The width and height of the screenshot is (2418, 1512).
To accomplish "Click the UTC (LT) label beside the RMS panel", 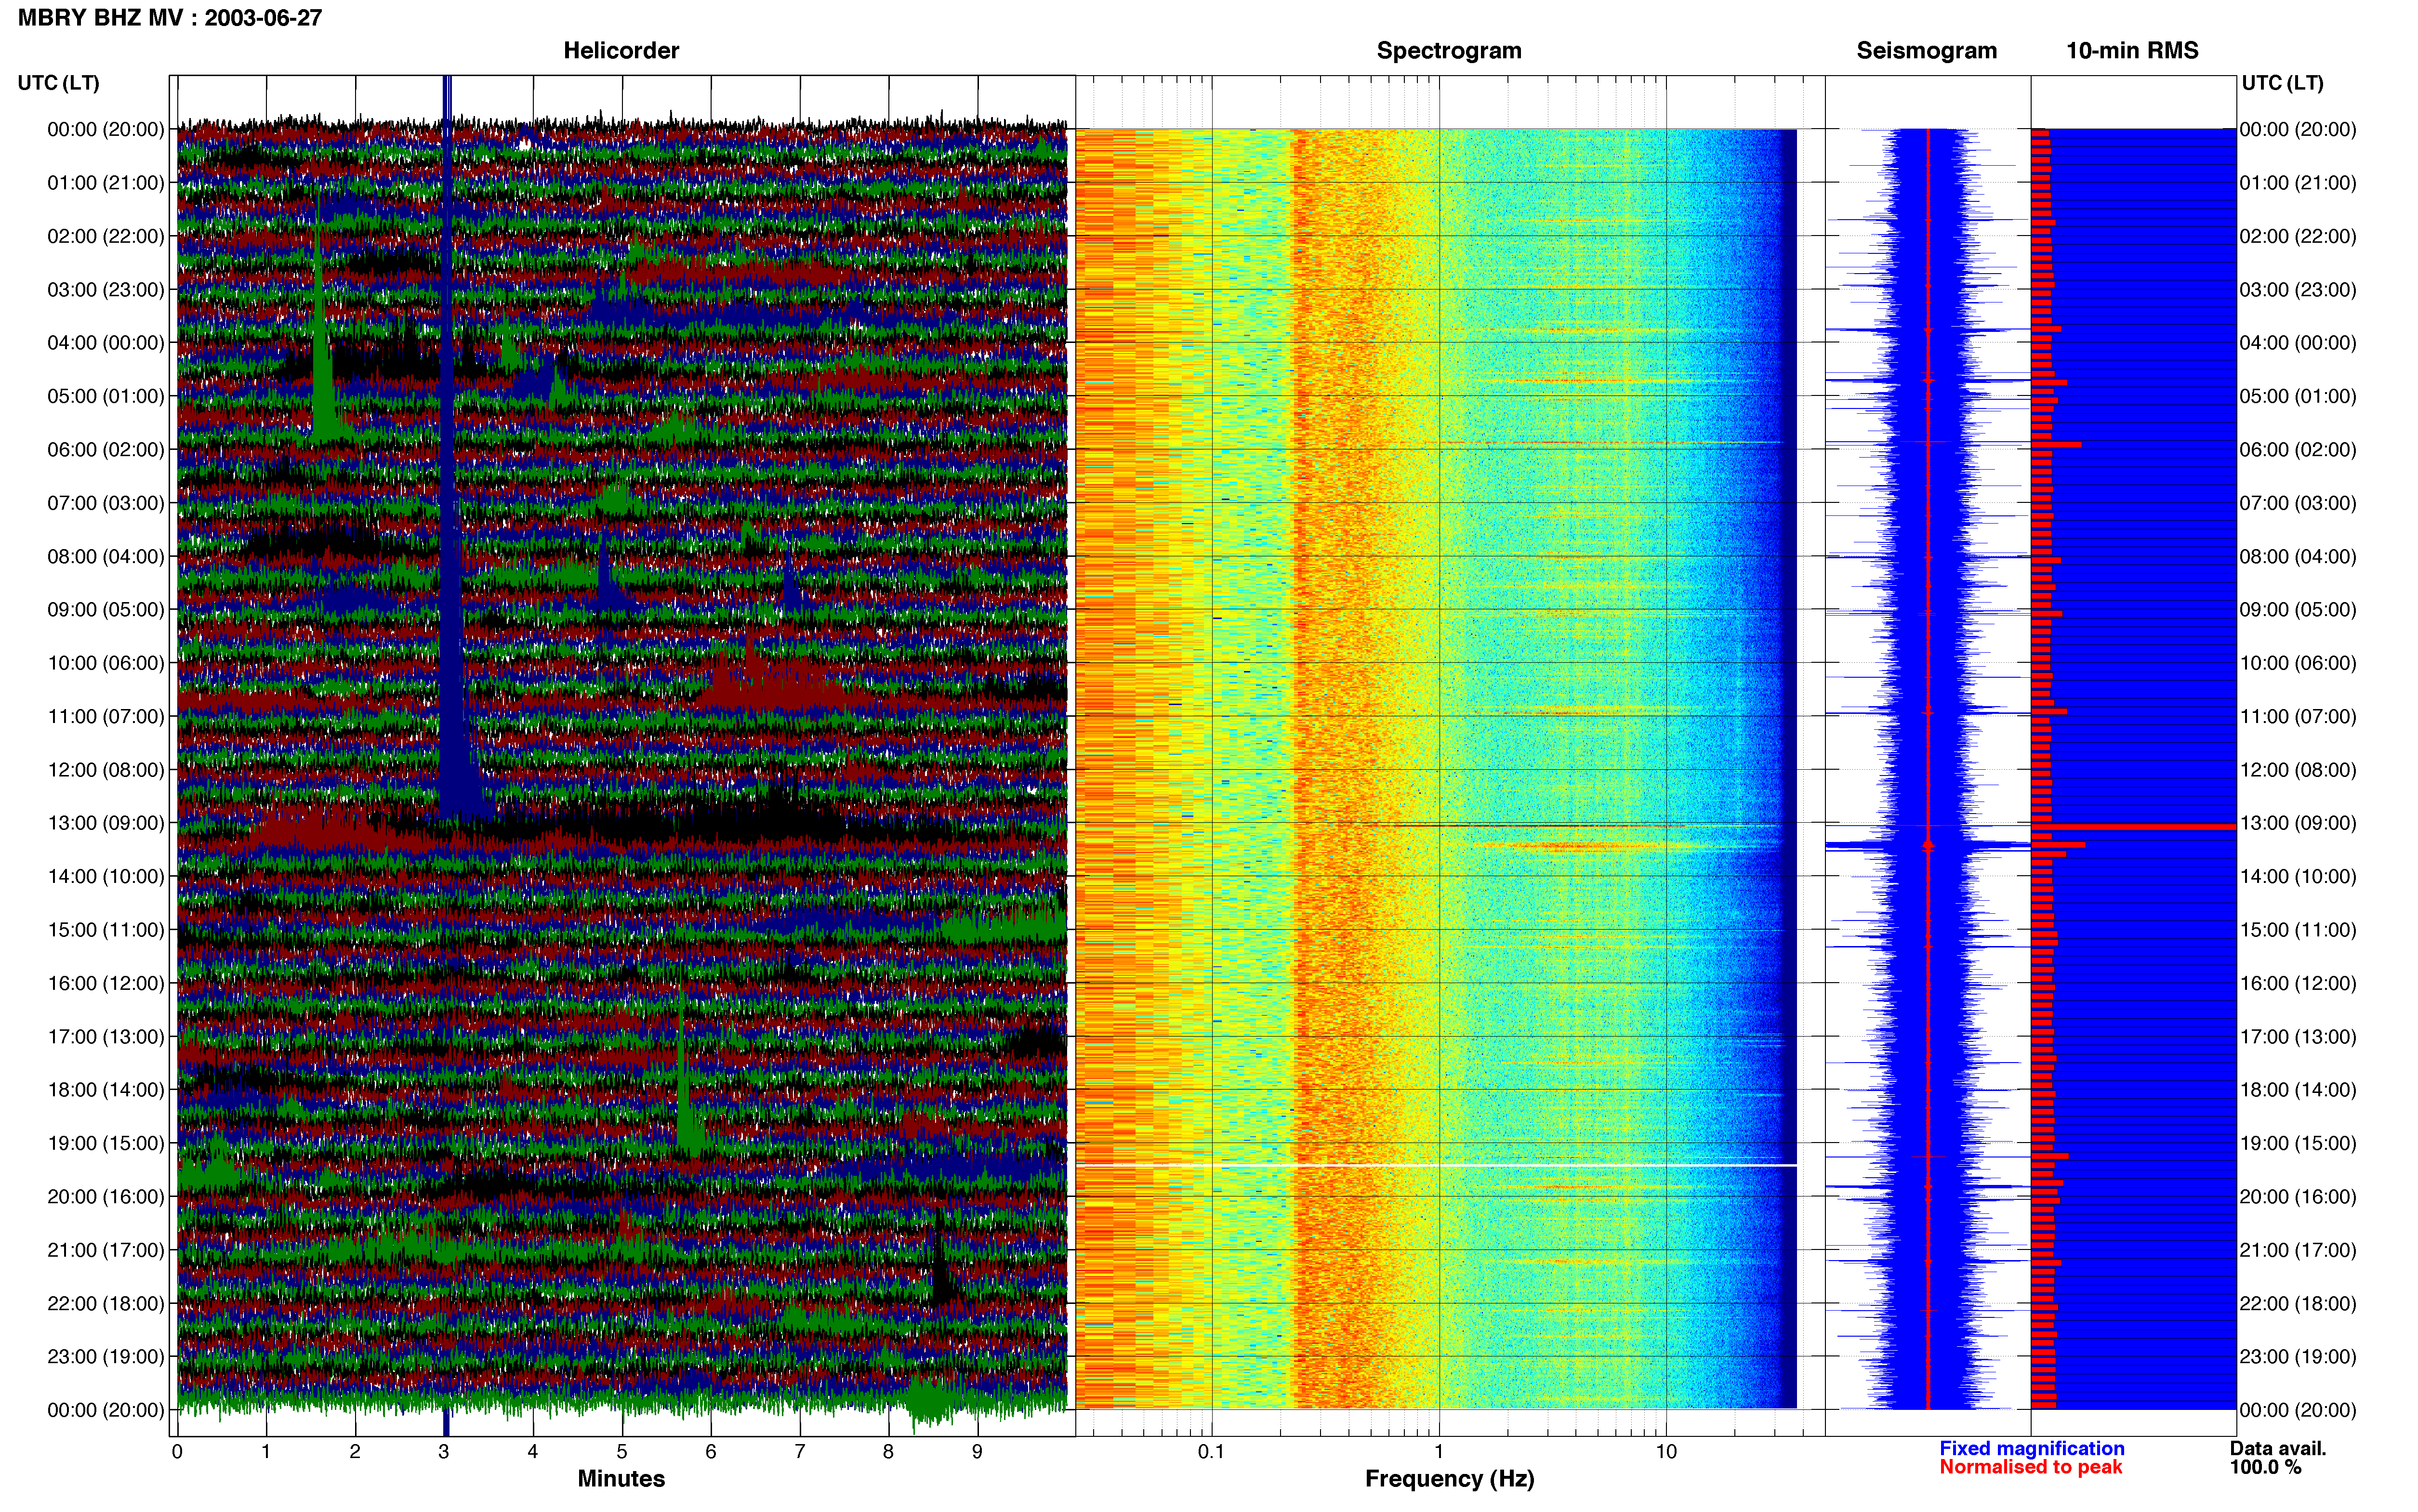I will point(2282,83).
